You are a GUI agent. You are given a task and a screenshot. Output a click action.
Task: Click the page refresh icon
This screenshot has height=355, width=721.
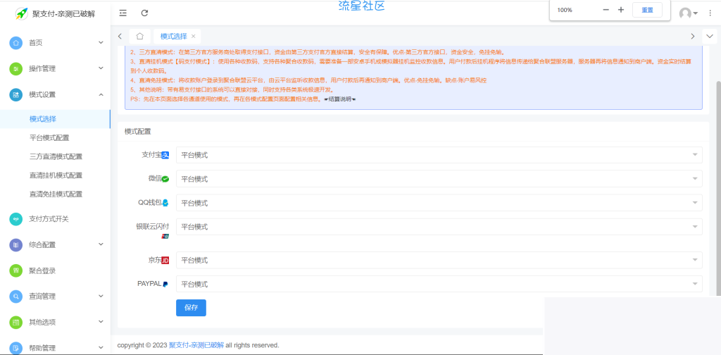point(144,13)
